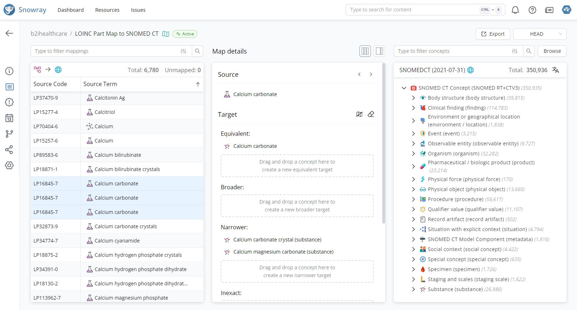The image size is (577, 310).
Task: Open the help question mark icon
Action: (x=532, y=10)
